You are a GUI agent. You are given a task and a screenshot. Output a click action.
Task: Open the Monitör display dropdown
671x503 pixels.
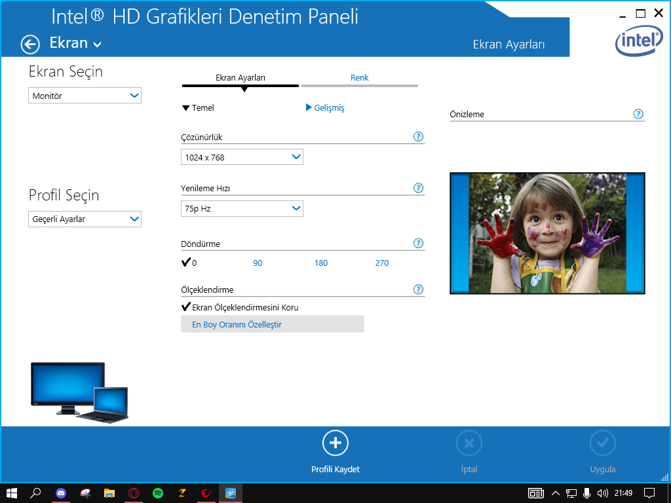(85, 96)
